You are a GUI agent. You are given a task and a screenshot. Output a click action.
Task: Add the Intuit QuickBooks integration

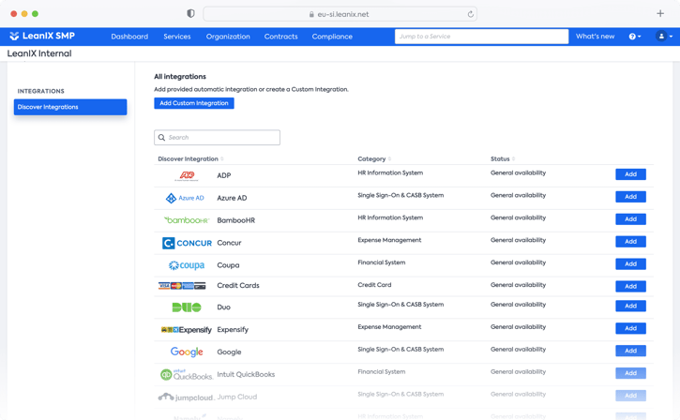[630, 373]
